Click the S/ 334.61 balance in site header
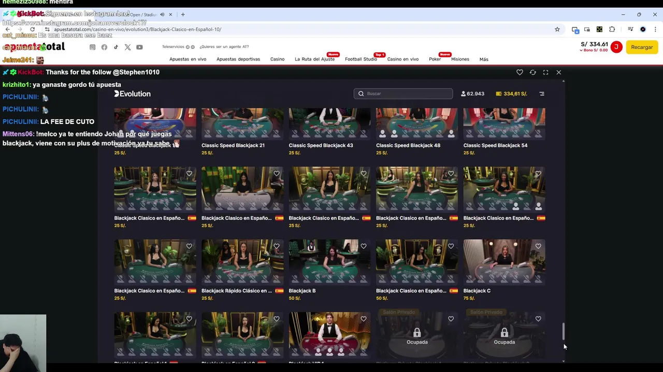The width and height of the screenshot is (663, 372). coord(595,44)
